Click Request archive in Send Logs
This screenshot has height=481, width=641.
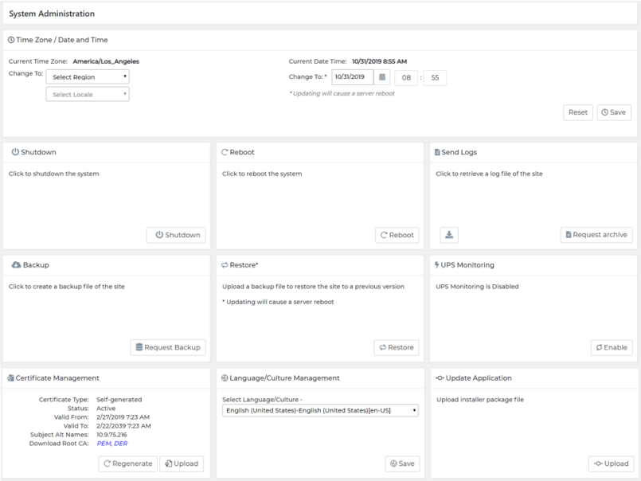(596, 235)
